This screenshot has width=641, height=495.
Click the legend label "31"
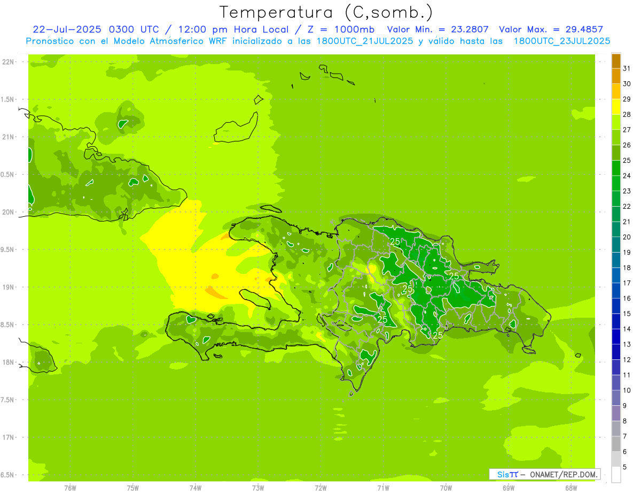(x=627, y=68)
